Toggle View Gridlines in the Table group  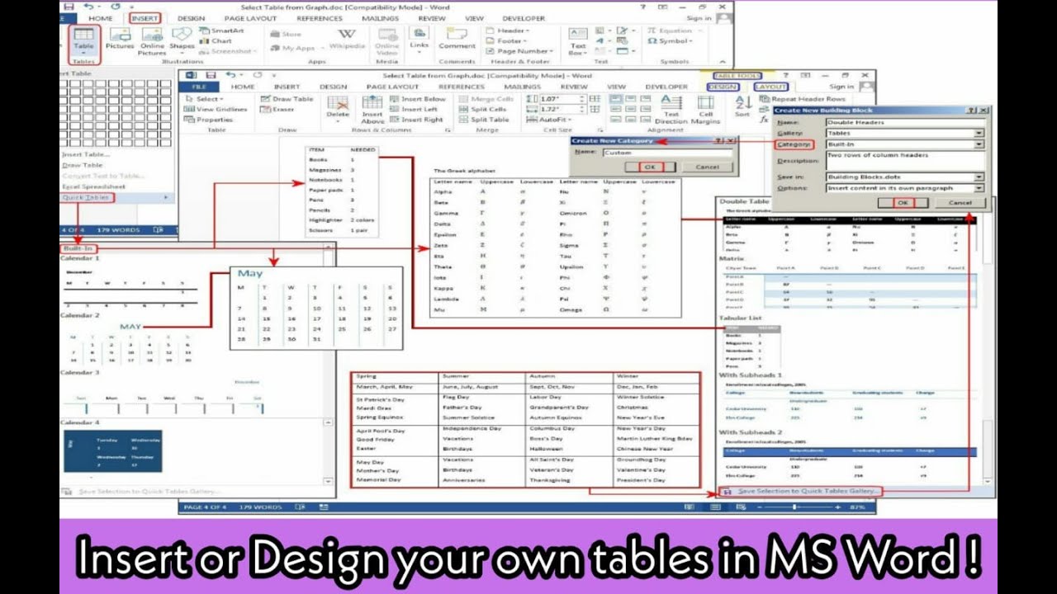[x=216, y=109]
